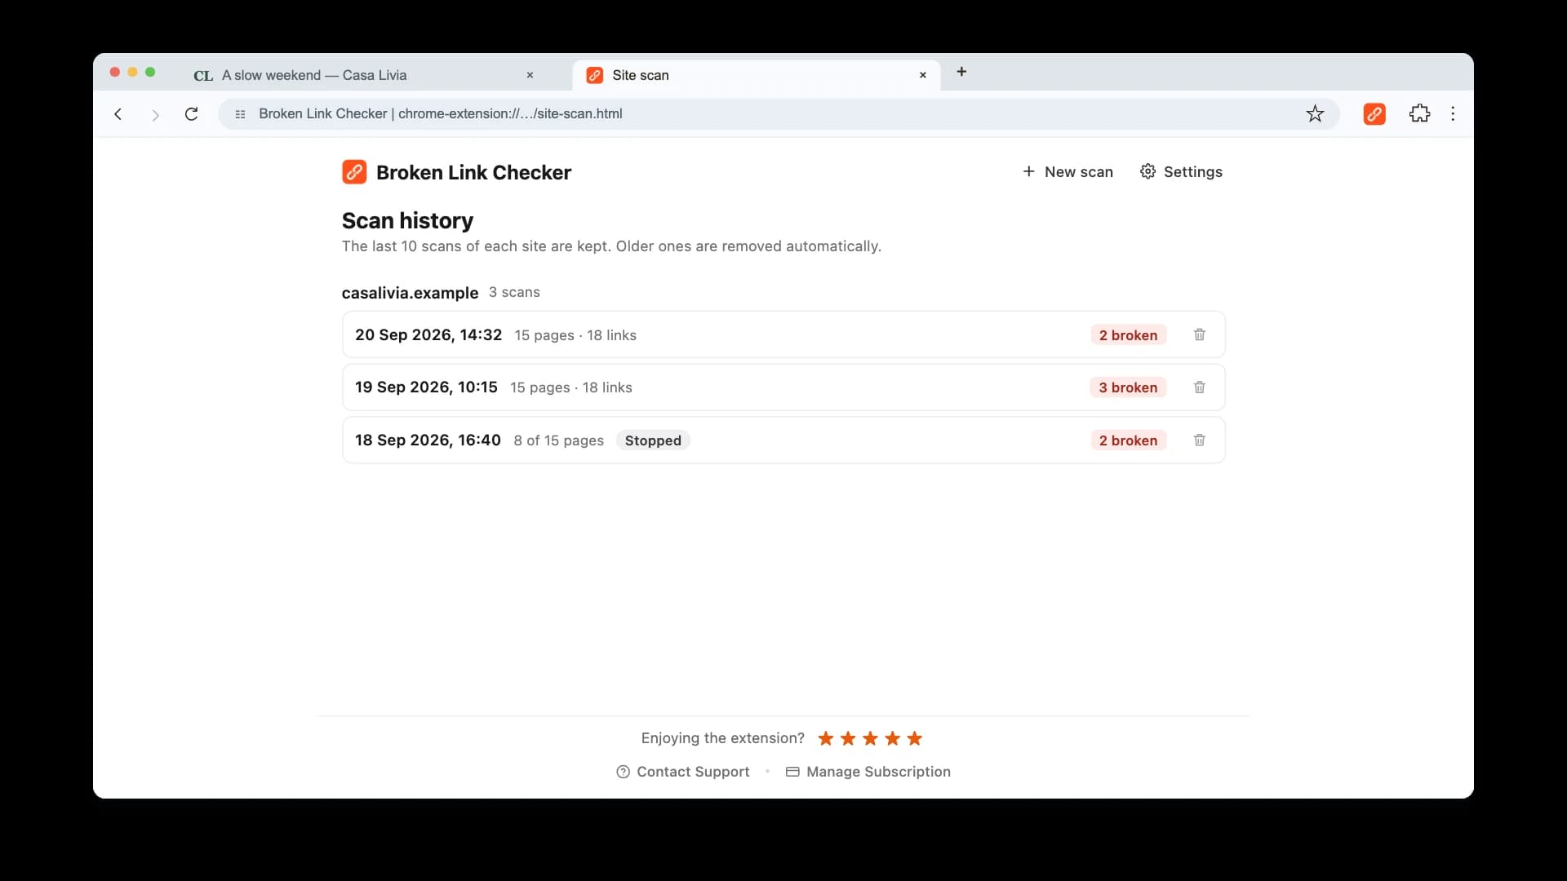Click the casalivia.example site heading
The height and width of the screenshot is (881, 1567).
[x=410, y=293]
